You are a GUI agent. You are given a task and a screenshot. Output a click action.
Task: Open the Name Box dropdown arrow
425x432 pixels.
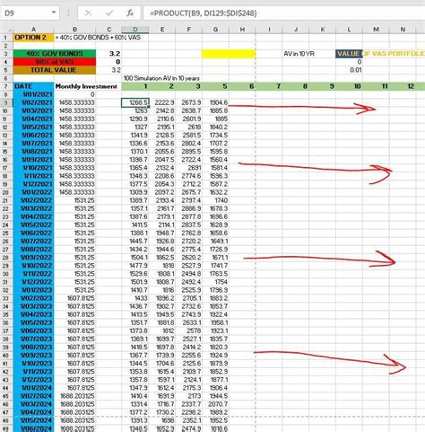(x=54, y=13)
